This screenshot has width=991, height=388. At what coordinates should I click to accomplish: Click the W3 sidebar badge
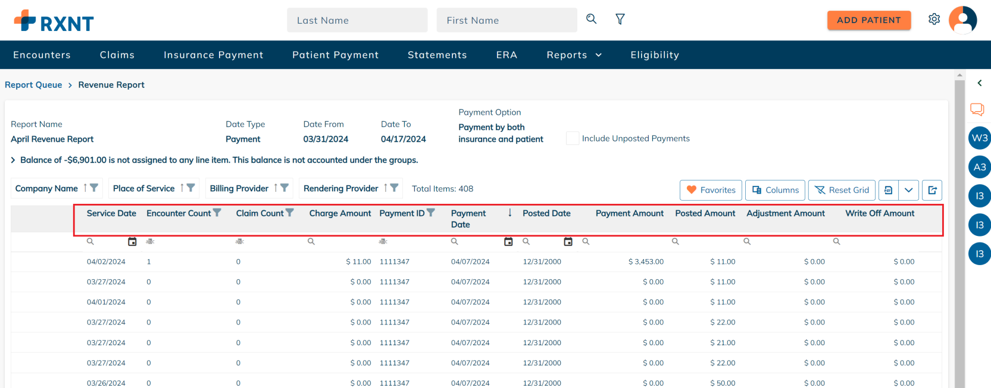(x=980, y=138)
